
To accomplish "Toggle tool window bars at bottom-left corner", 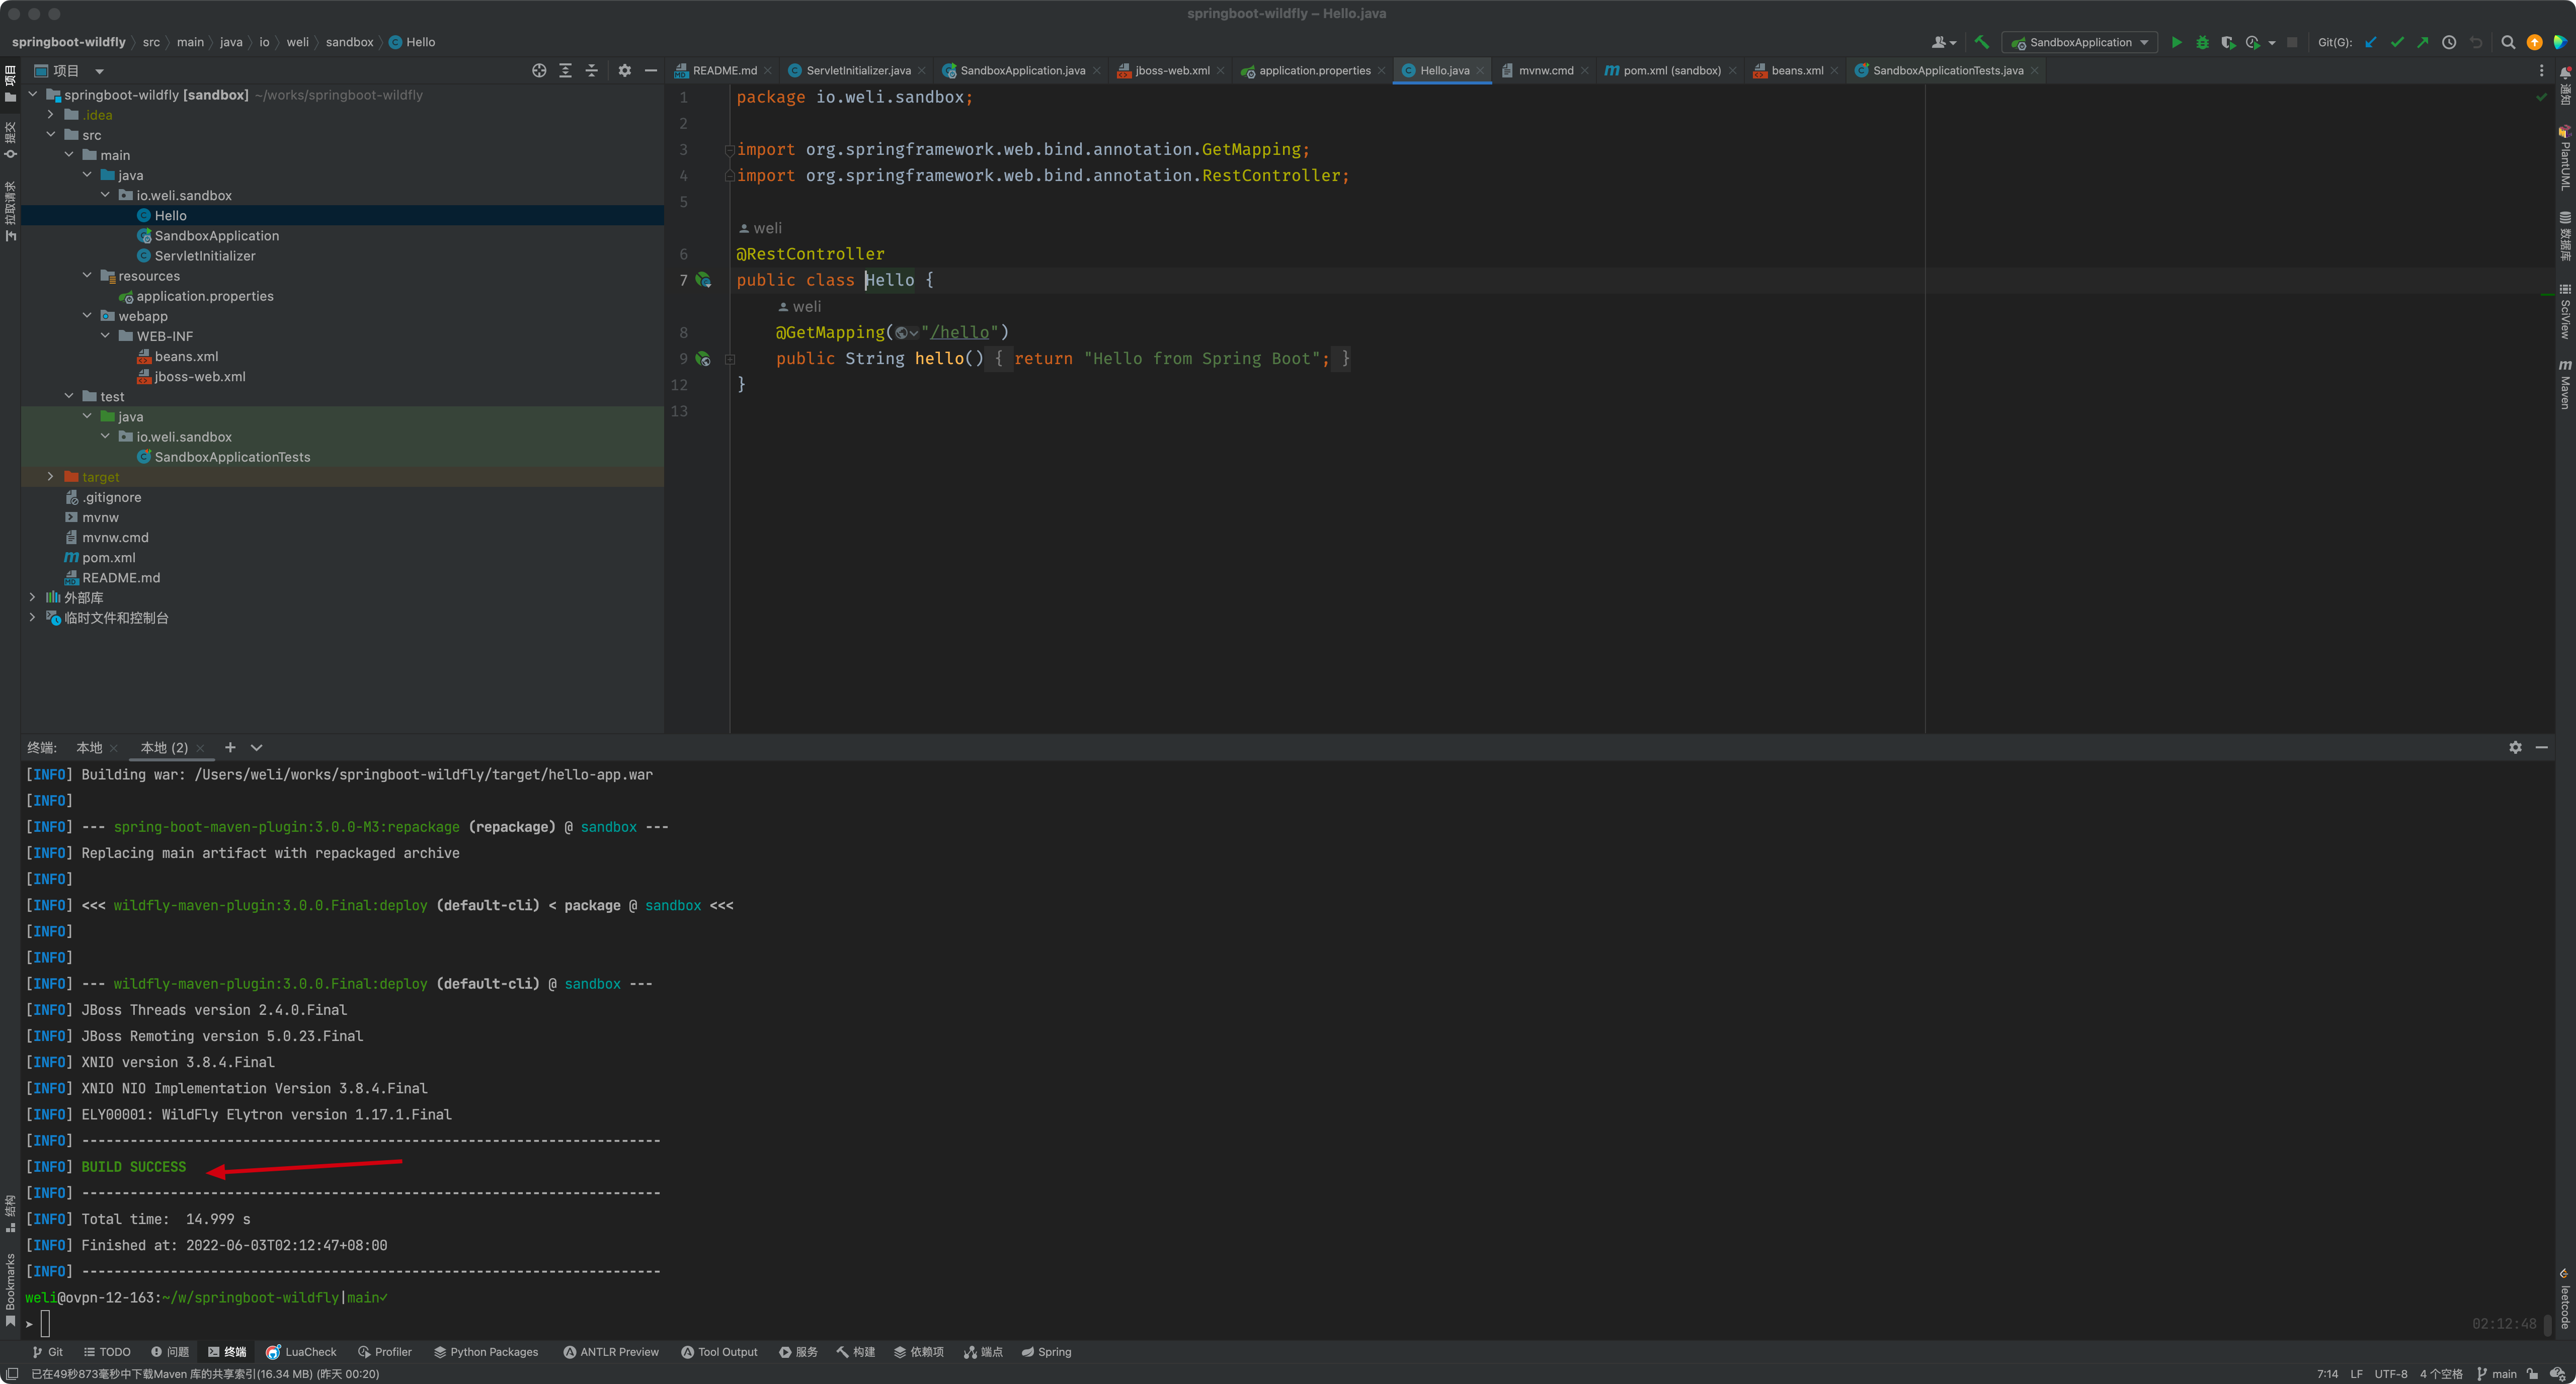I will 12,1374.
